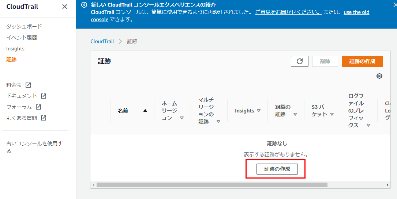Click 証跡なし empty-state text
This screenshot has height=199, width=397.
[x=277, y=143]
